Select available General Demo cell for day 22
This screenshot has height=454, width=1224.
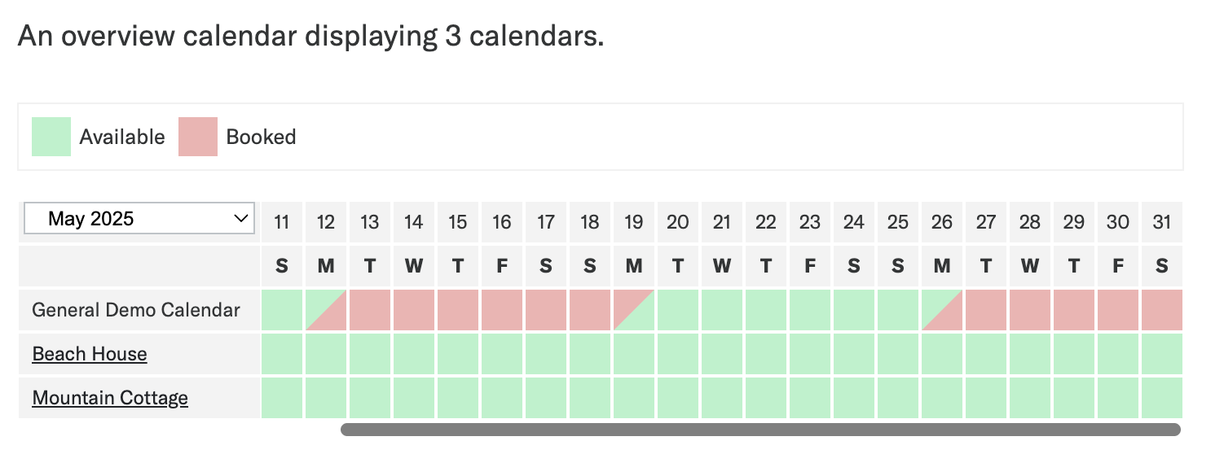(766, 310)
